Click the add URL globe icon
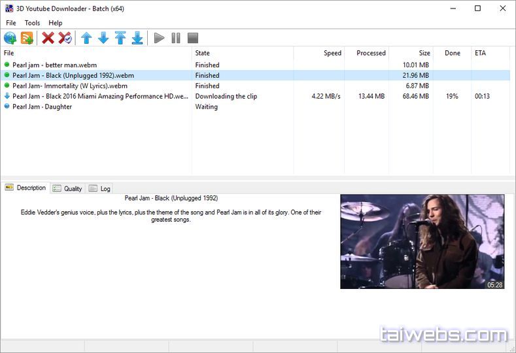Screen dimensions: 516x353 click(x=10, y=38)
